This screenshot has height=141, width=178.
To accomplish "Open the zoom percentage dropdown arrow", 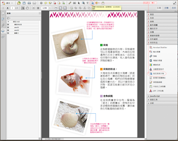I will pos(50,8).
